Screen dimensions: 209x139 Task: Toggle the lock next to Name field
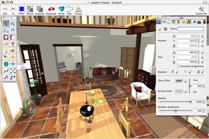(160, 29)
